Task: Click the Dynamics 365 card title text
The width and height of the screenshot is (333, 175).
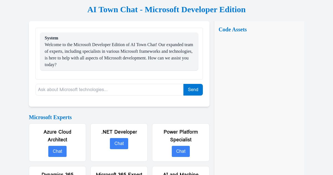Action: [57, 174]
